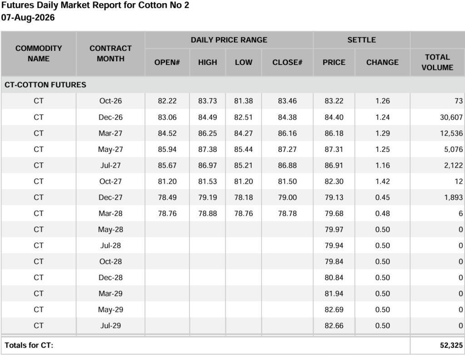
Task: Click the COMMODITY NAME column header
Action: pos(39,54)
